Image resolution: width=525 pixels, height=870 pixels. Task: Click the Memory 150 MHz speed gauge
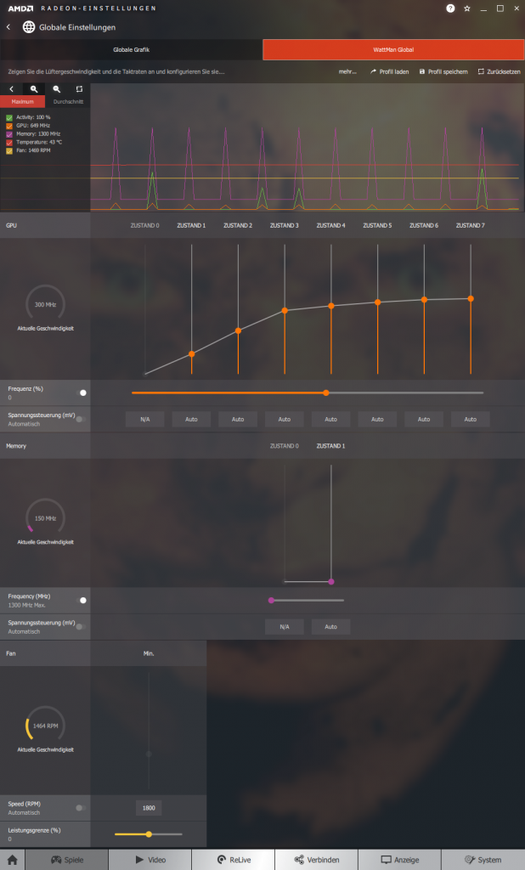pyautogui.click(x=46, y=517)
